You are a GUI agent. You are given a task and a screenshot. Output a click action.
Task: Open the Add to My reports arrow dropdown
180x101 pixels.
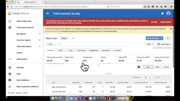[162, 38]
